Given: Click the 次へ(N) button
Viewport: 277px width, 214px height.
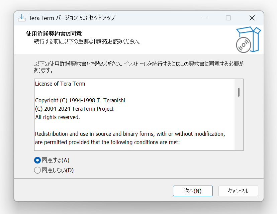Looking at the screenshot, I should 193,191.
